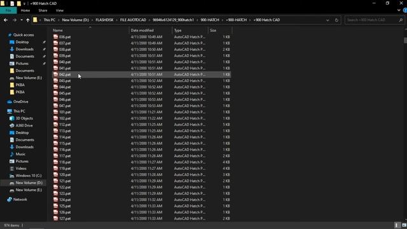Select file 120.pat icon

(55, 174)
